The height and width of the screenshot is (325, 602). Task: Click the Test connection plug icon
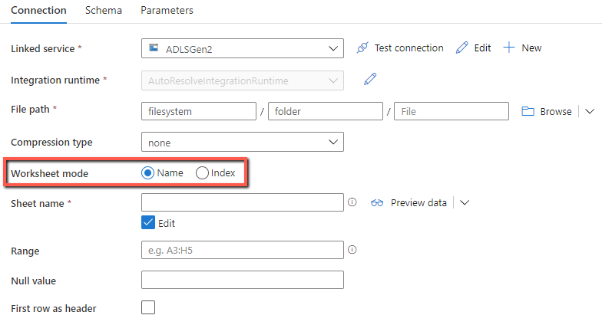[x=363, y=48]
